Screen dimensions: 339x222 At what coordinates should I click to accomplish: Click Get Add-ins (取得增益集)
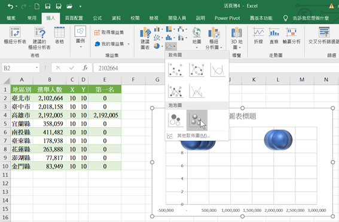109,32
